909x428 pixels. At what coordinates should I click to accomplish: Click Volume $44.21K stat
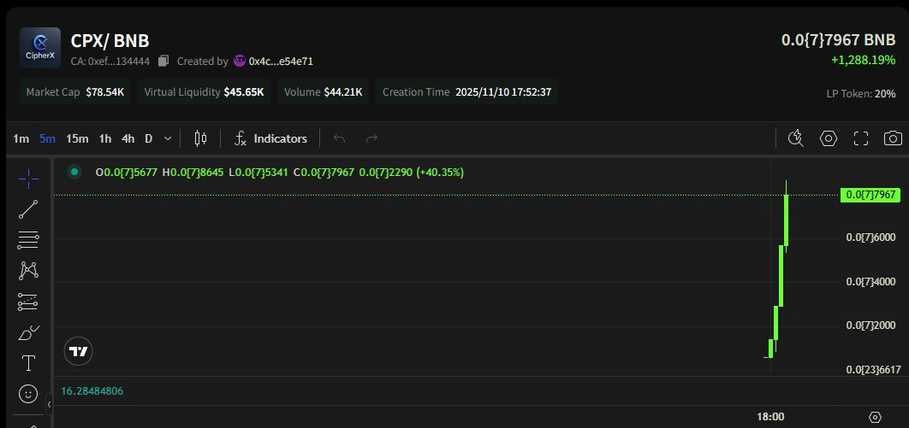324,92
